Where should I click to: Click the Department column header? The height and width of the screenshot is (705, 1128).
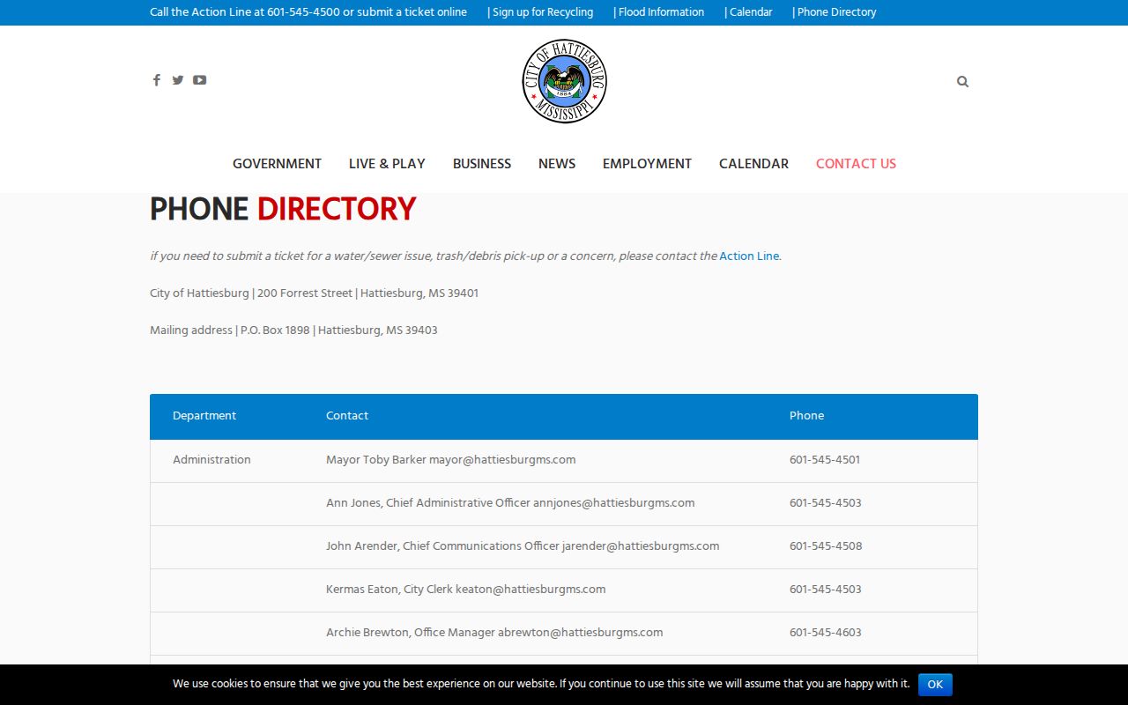[204, 416]
